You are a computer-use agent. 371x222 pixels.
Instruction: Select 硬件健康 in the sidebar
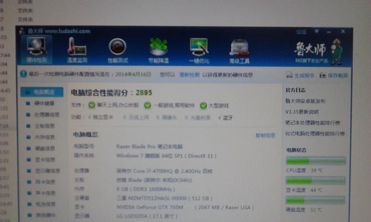(x=41, y=103)
